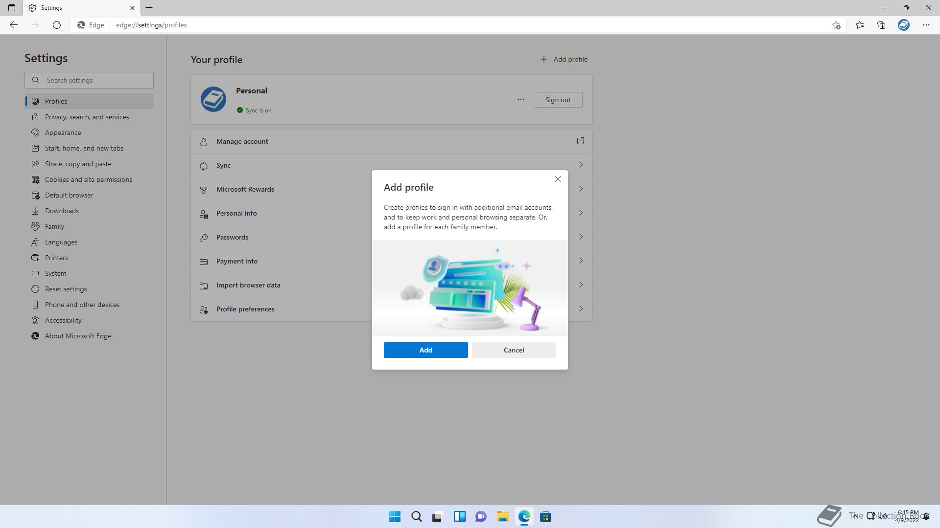Image resolution: width=940 pixels, height=528 pixels.
Task: Open Task View on taskbar
Action: pyautogui.click(x=438, y=516)
